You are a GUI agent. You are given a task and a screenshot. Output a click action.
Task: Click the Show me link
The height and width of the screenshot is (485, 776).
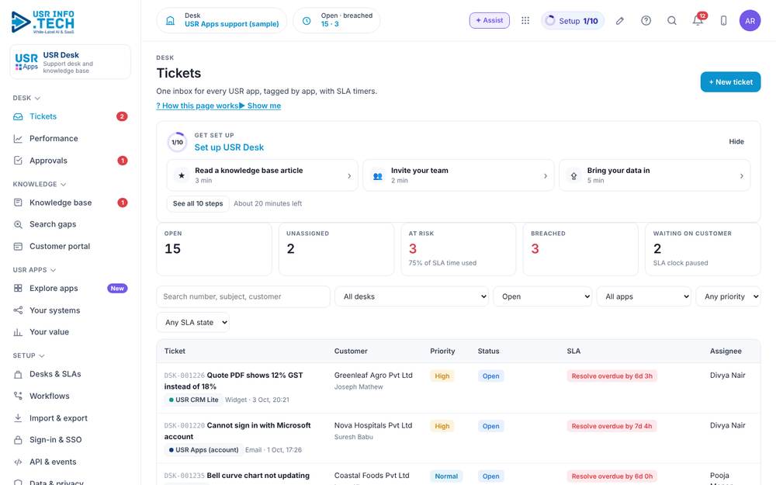[x=260, y=106]
